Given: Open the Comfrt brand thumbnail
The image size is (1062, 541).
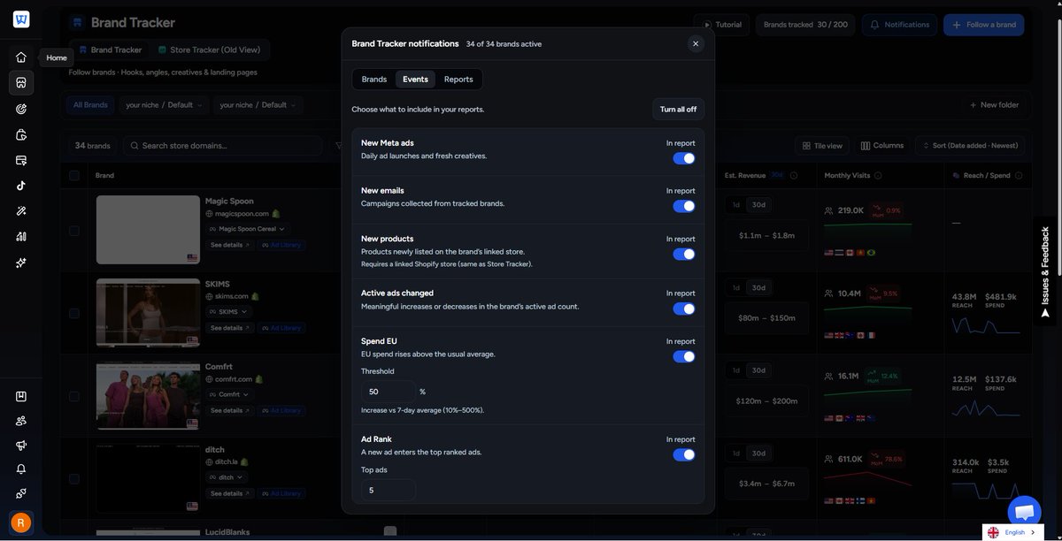Looking at the screenshot, I should (148, 395).
